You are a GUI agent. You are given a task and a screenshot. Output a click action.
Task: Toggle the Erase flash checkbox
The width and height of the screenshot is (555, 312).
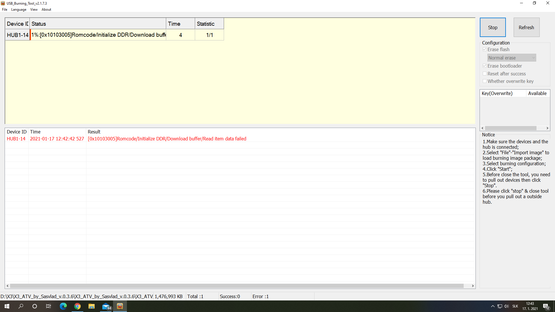(x=485, y=49)
